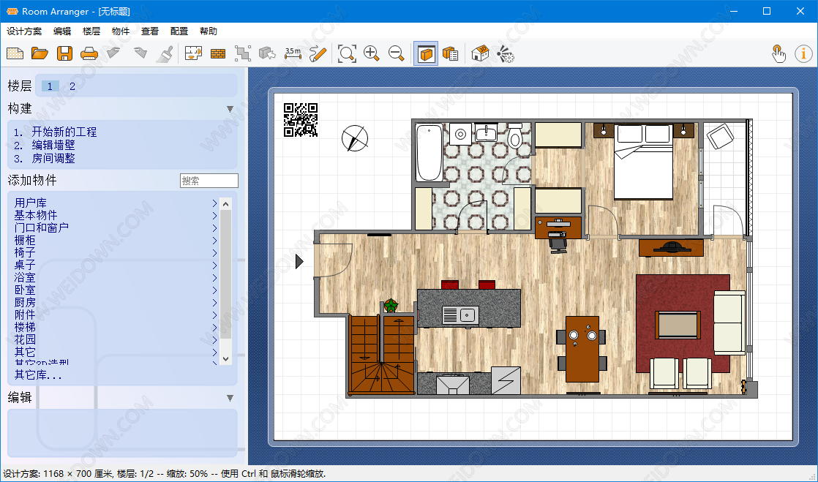
Task: Open the 设计方案 menu
Action: point(24,31)
